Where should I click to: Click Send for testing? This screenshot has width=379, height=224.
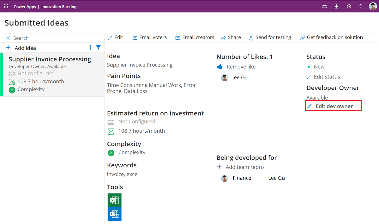tap(270, 37)
